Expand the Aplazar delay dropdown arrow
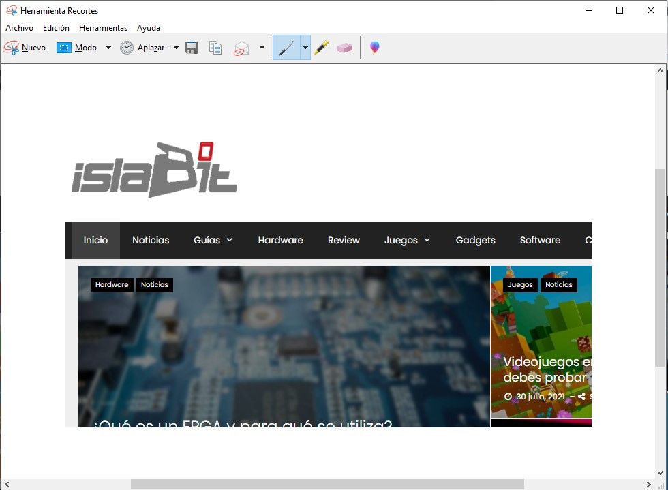 [176, 48]
